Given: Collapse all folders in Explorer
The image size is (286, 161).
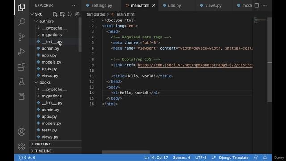Looking at the screenshot, I should pos(77,14).
